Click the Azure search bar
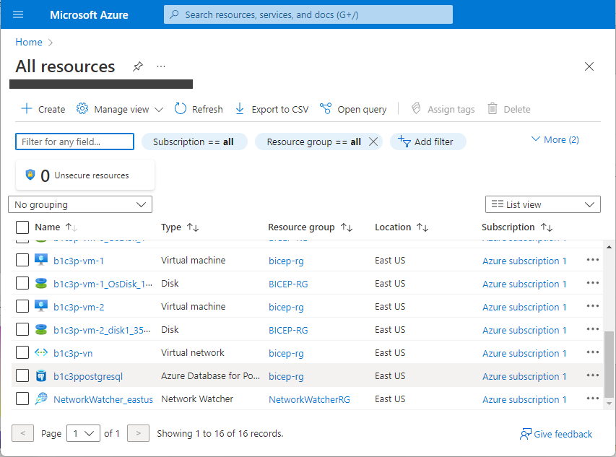The height and width of the screenshot is (457, 616). click(x=308, y=14)
